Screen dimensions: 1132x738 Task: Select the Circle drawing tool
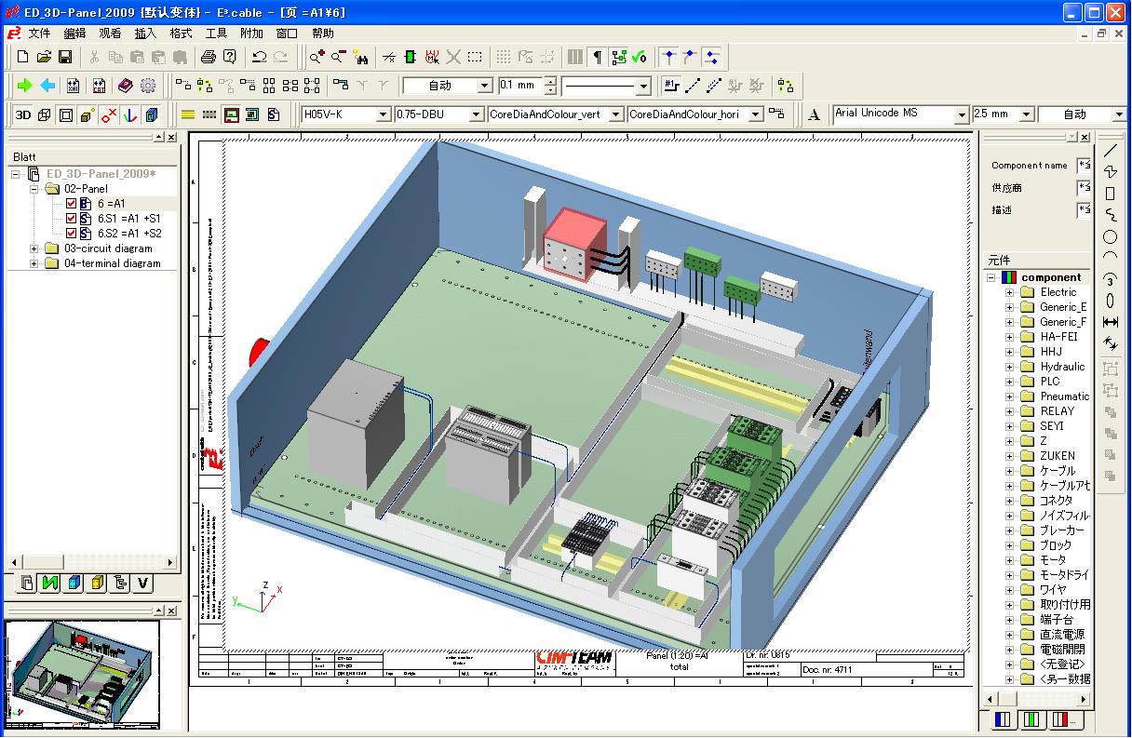tap(1110, 236)
